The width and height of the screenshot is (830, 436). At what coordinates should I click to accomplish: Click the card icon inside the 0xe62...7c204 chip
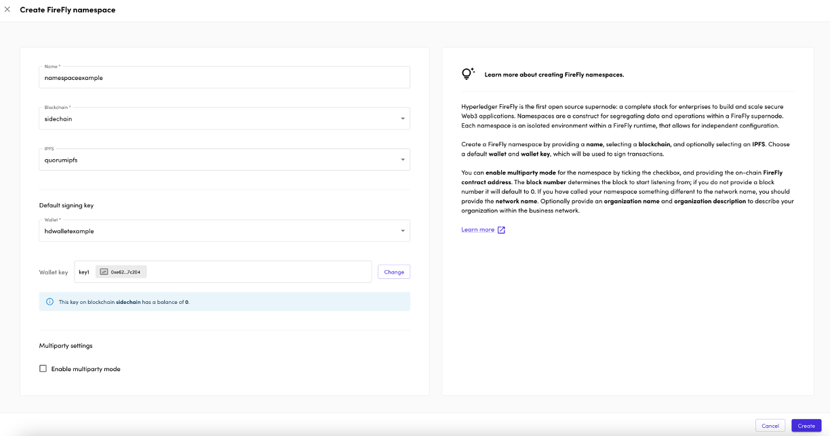pos(102,271)
